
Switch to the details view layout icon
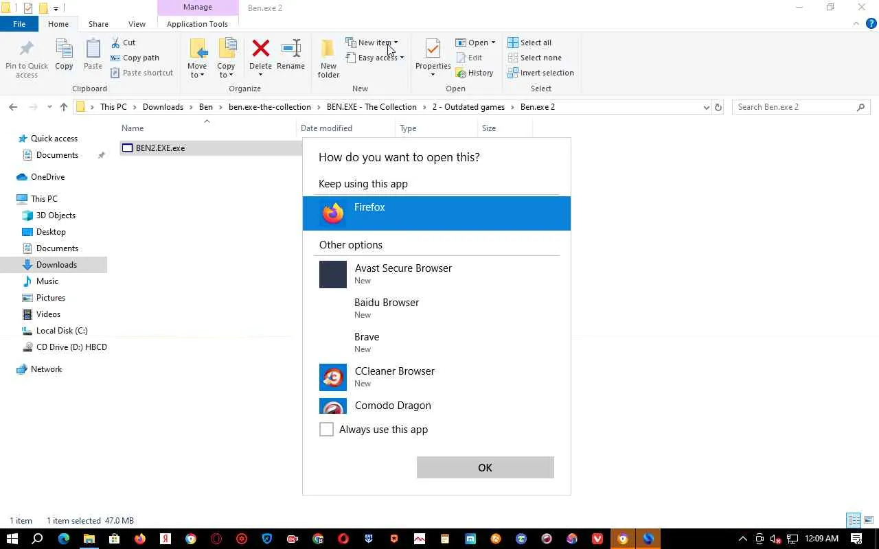point(854,520)
